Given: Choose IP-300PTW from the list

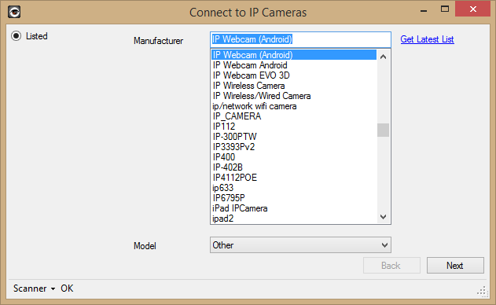Looking at the screenshot, I should pyautogui.click(x=294, y=137).
